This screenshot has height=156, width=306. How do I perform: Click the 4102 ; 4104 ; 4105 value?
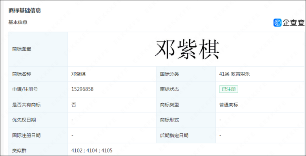(92, 151)
